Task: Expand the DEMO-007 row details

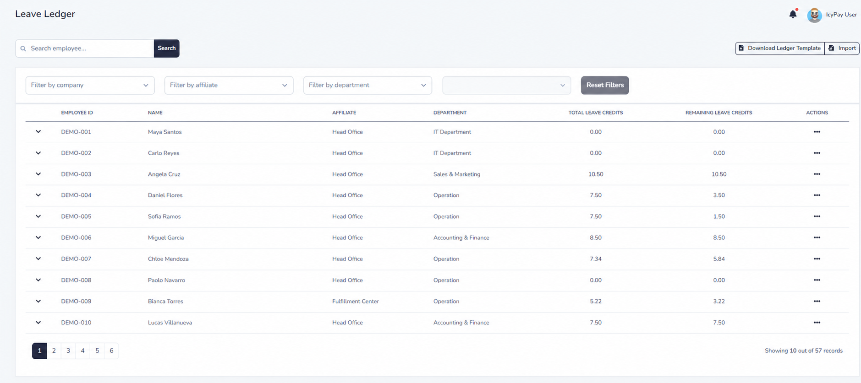Action: click(x=38, y=259)
